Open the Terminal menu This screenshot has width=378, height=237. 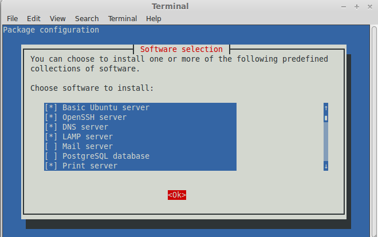(x=123, y=18)
